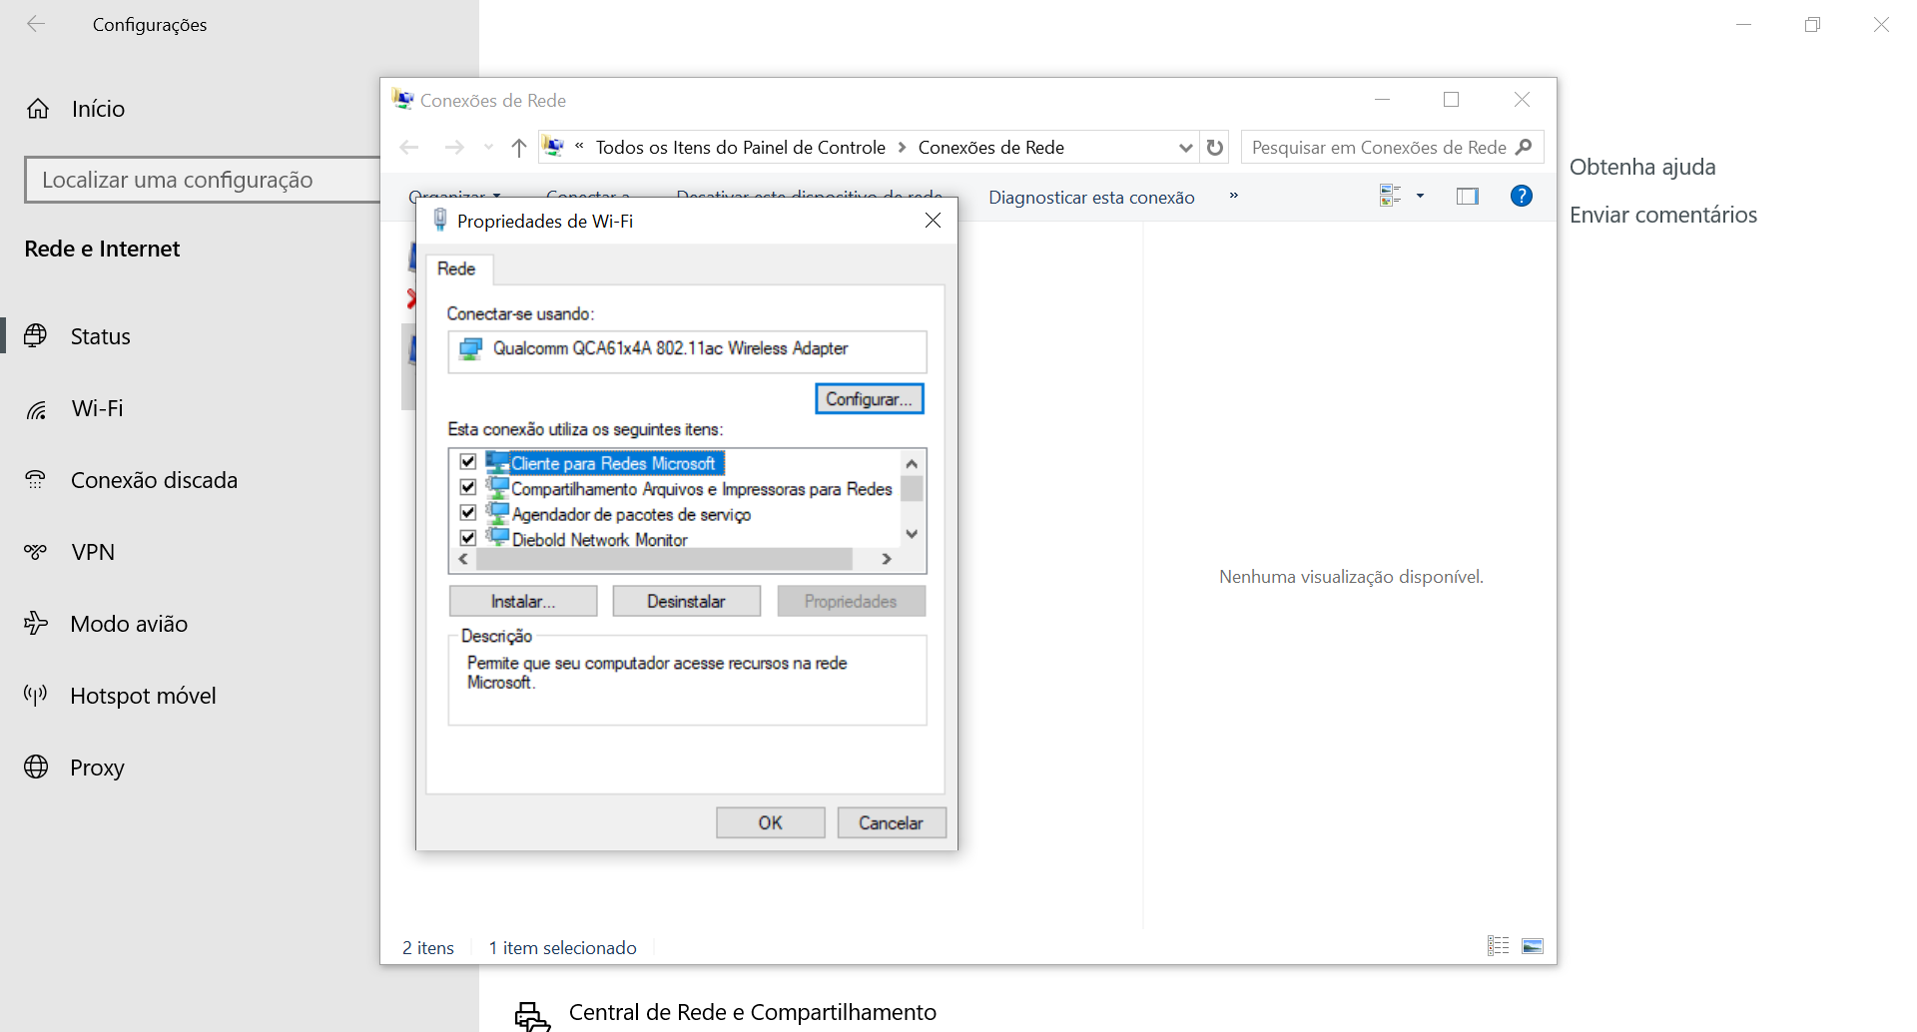Click the dial-up connection icon

coord(36,480)
